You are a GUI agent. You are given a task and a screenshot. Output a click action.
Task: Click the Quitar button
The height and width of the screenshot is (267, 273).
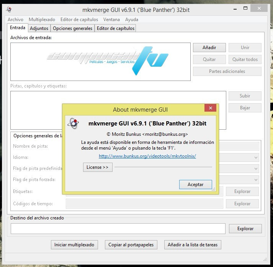[209, 59]
